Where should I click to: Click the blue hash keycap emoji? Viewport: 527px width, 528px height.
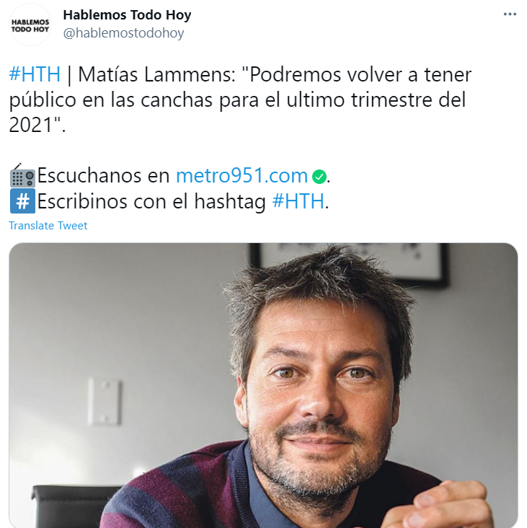pos(22,201)
